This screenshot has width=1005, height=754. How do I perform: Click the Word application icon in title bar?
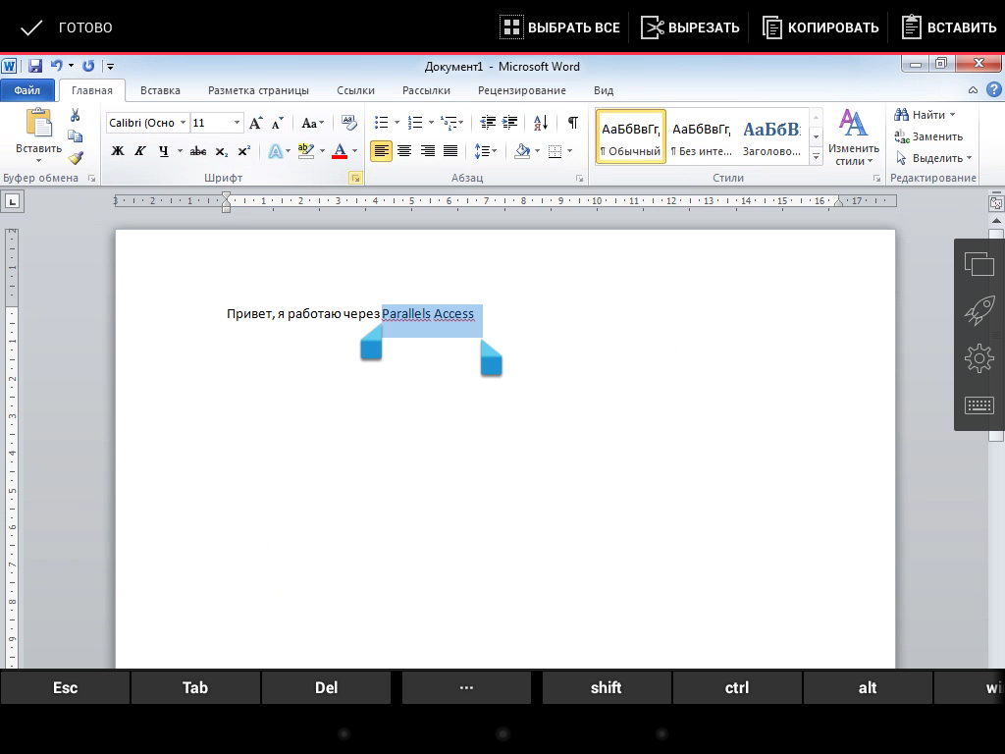click(9, 66)
